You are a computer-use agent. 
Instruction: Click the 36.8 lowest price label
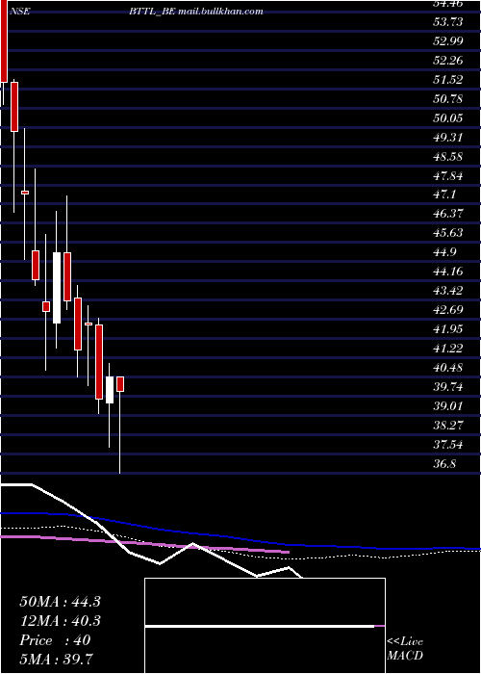[444, 464]
